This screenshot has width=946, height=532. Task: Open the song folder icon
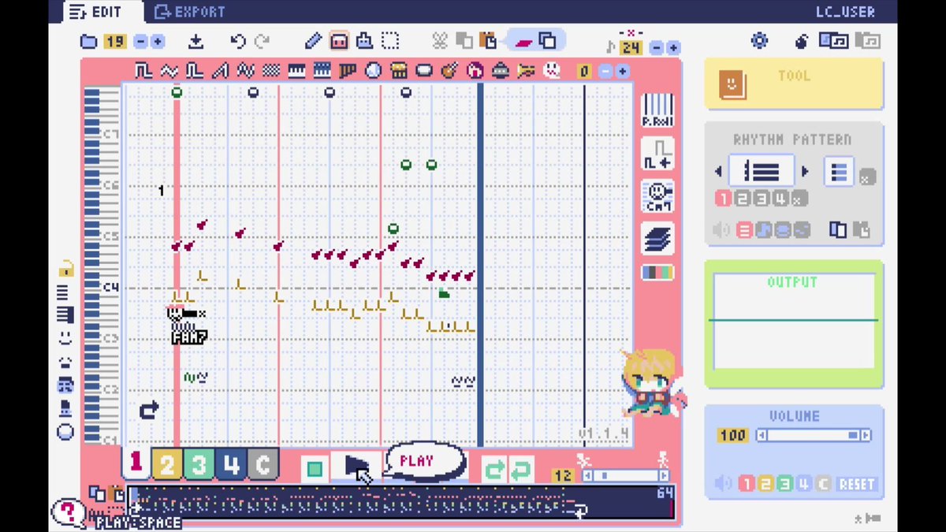point(89,42)
